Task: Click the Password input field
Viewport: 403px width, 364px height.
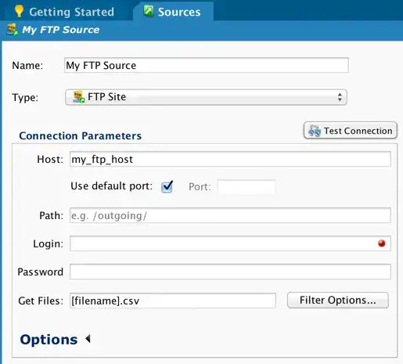Action: pyautogui.click(x=230, y=272)
